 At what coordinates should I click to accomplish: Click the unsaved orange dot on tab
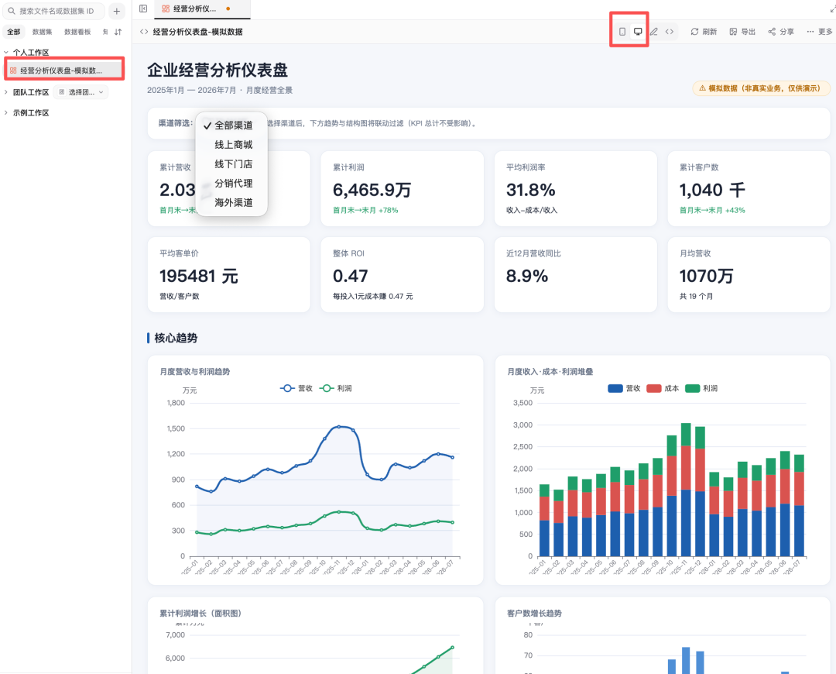228,9
